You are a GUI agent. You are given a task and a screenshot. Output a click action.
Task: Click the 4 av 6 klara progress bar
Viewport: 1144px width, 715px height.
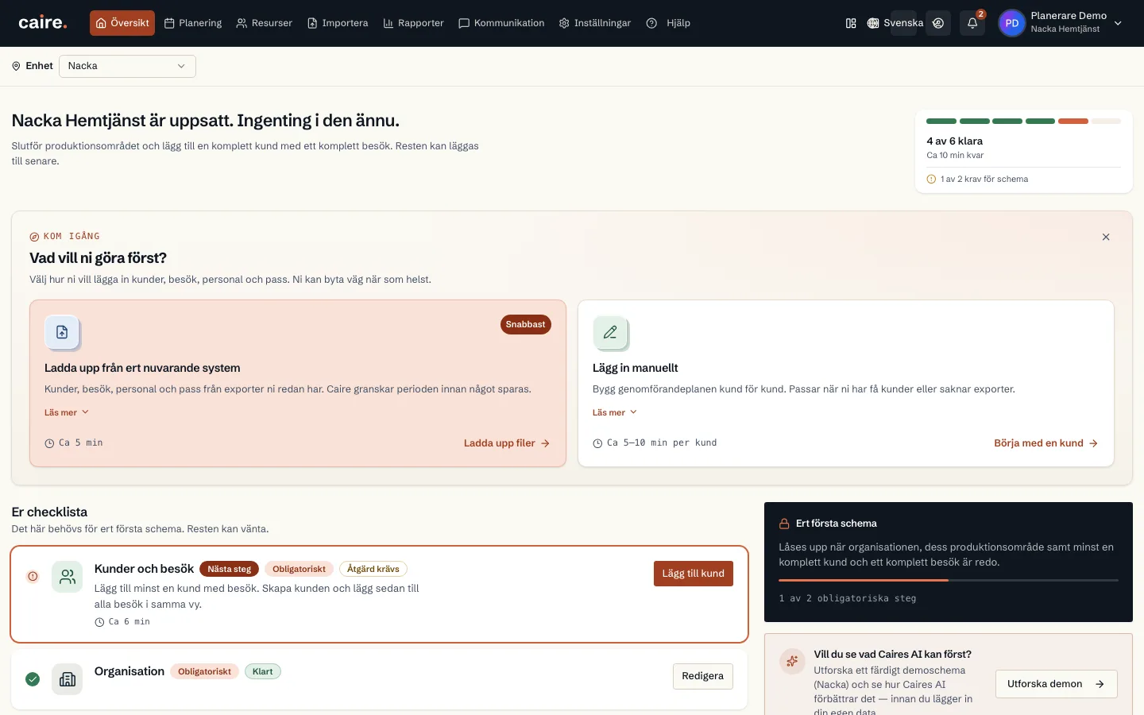click(x=1024, y=122)
